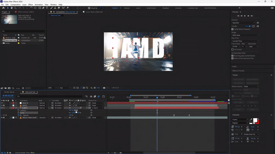The width and height of the screenshot is (275, 154).
Task: Open viewer resolution Full dropdown
Action: click(x=65, y=88)
